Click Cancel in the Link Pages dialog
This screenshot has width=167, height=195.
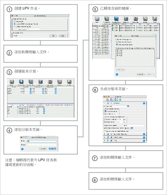(141, 74)
